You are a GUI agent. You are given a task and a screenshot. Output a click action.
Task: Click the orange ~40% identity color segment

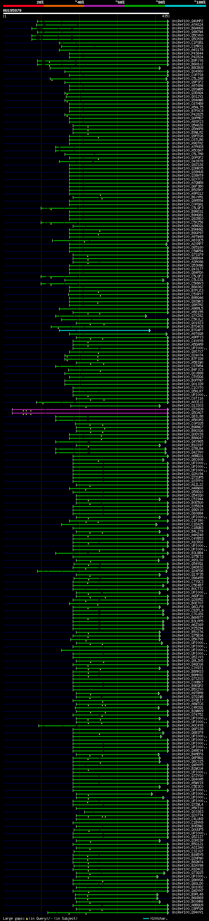64,6
